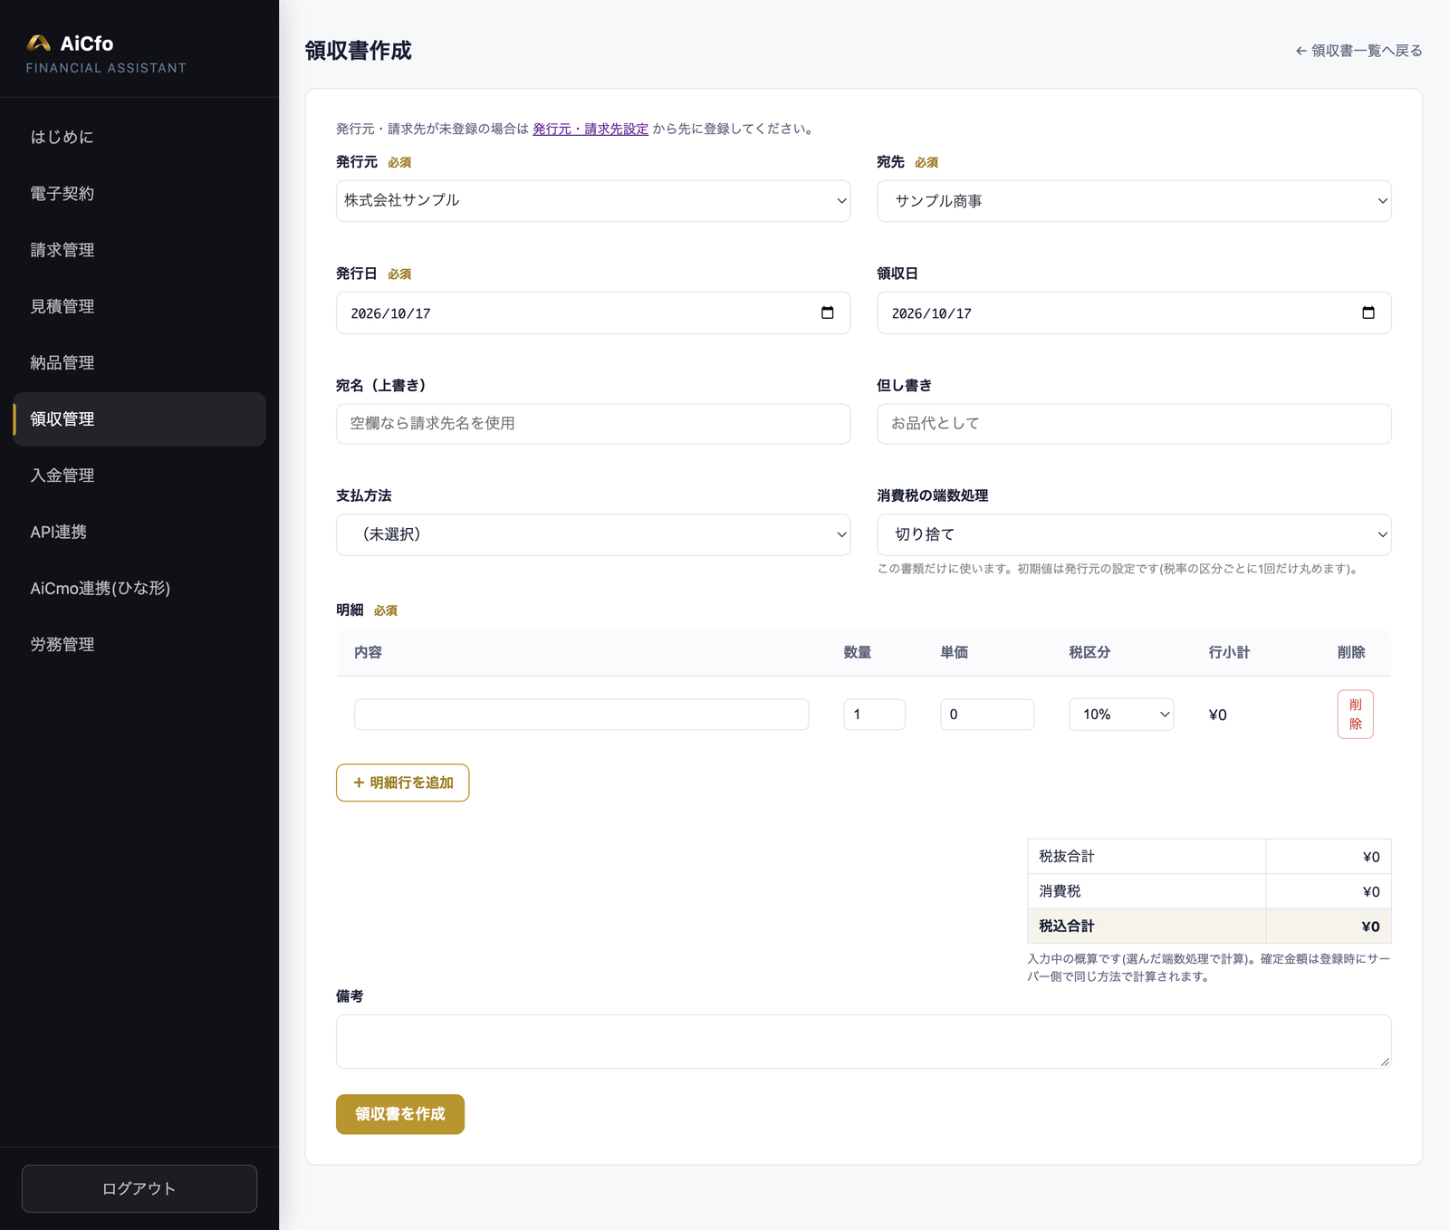The height and width of the screenshot is (1230, 1449).
Task: Focus the 数量 quantity field
Action: coord(874,715)
